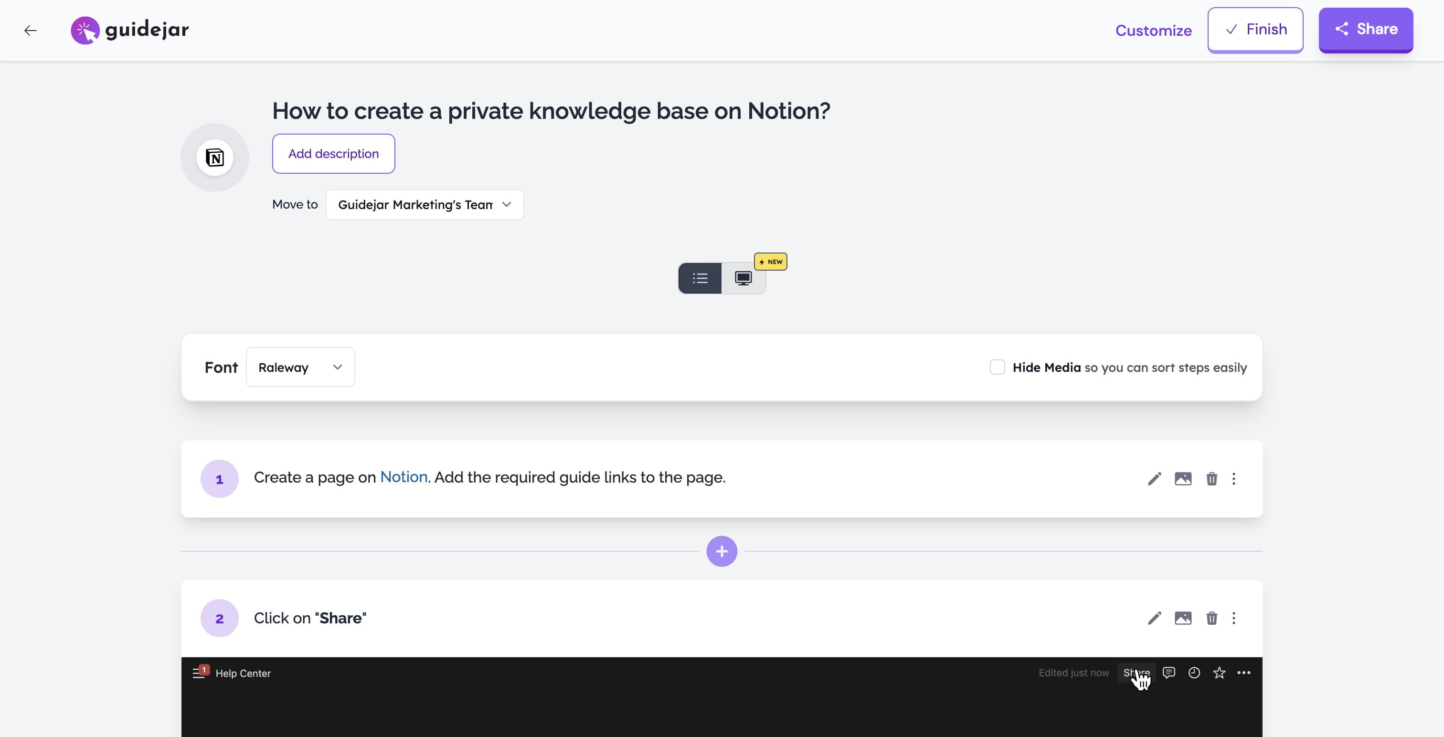Insert new step with plus button
Viewport: 1444px width, 737px height.
[722, 551]
